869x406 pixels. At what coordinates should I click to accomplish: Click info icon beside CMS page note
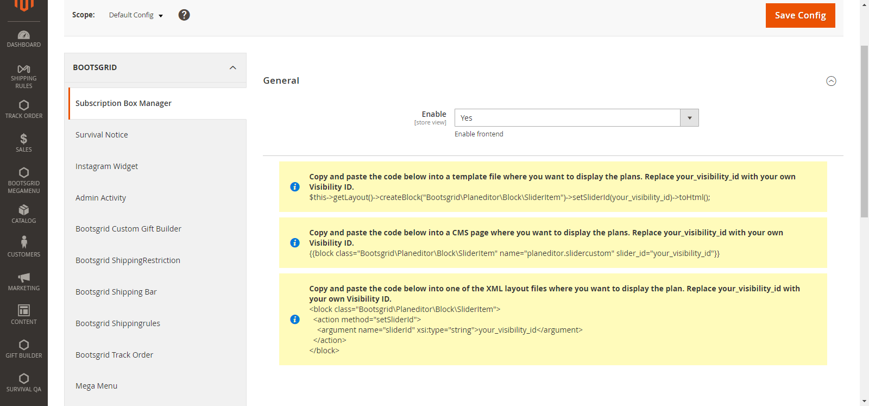click(295, 243)
